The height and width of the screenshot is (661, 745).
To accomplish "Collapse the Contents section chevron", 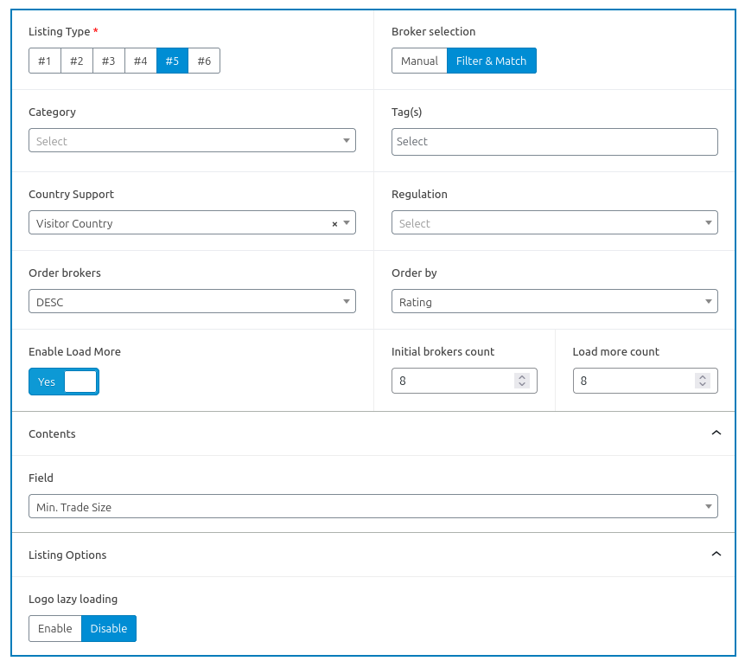I will tap(716, 433).
